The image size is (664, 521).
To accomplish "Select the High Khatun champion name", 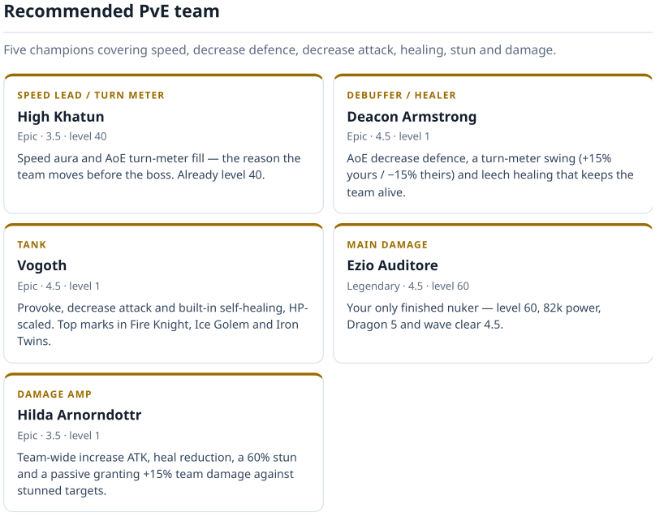I will tap(61, 116).
